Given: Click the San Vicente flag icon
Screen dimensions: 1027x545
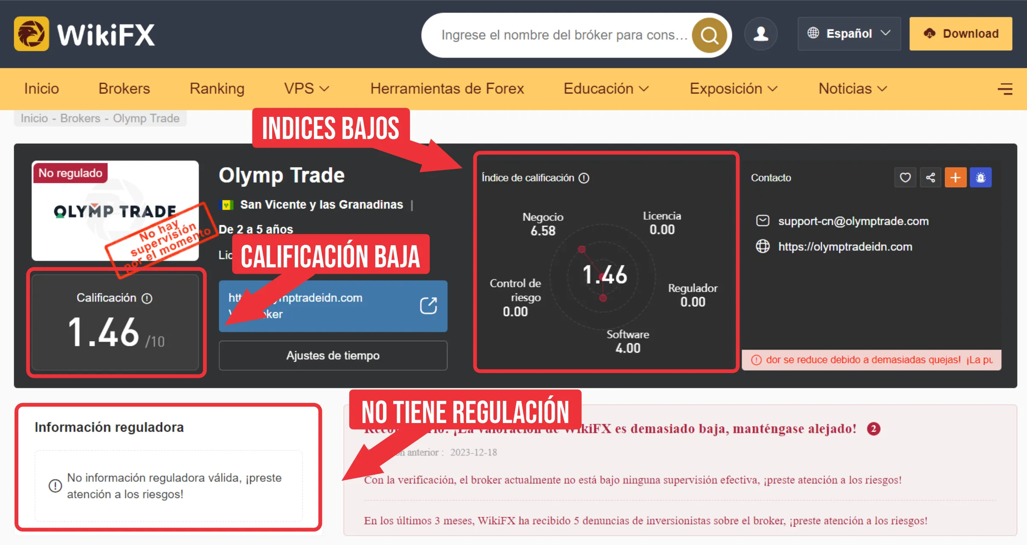Looking at the screenshot, I should 226,205.
